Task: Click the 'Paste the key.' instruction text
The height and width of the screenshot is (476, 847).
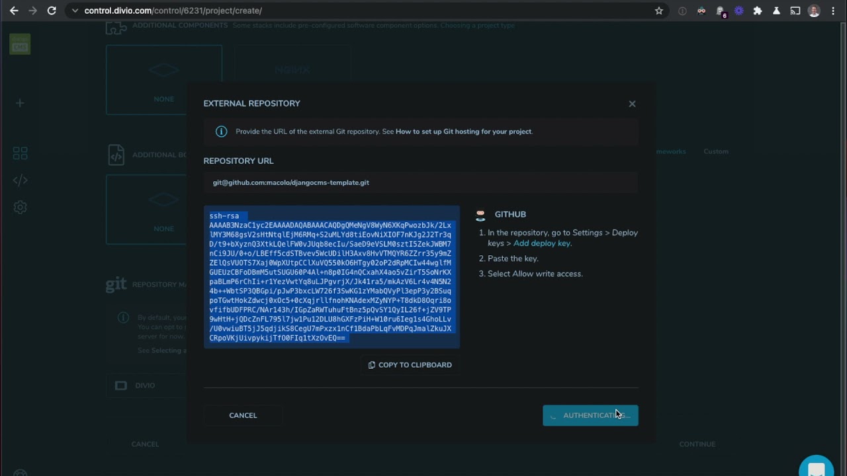Action: click(x=513, y=258)
